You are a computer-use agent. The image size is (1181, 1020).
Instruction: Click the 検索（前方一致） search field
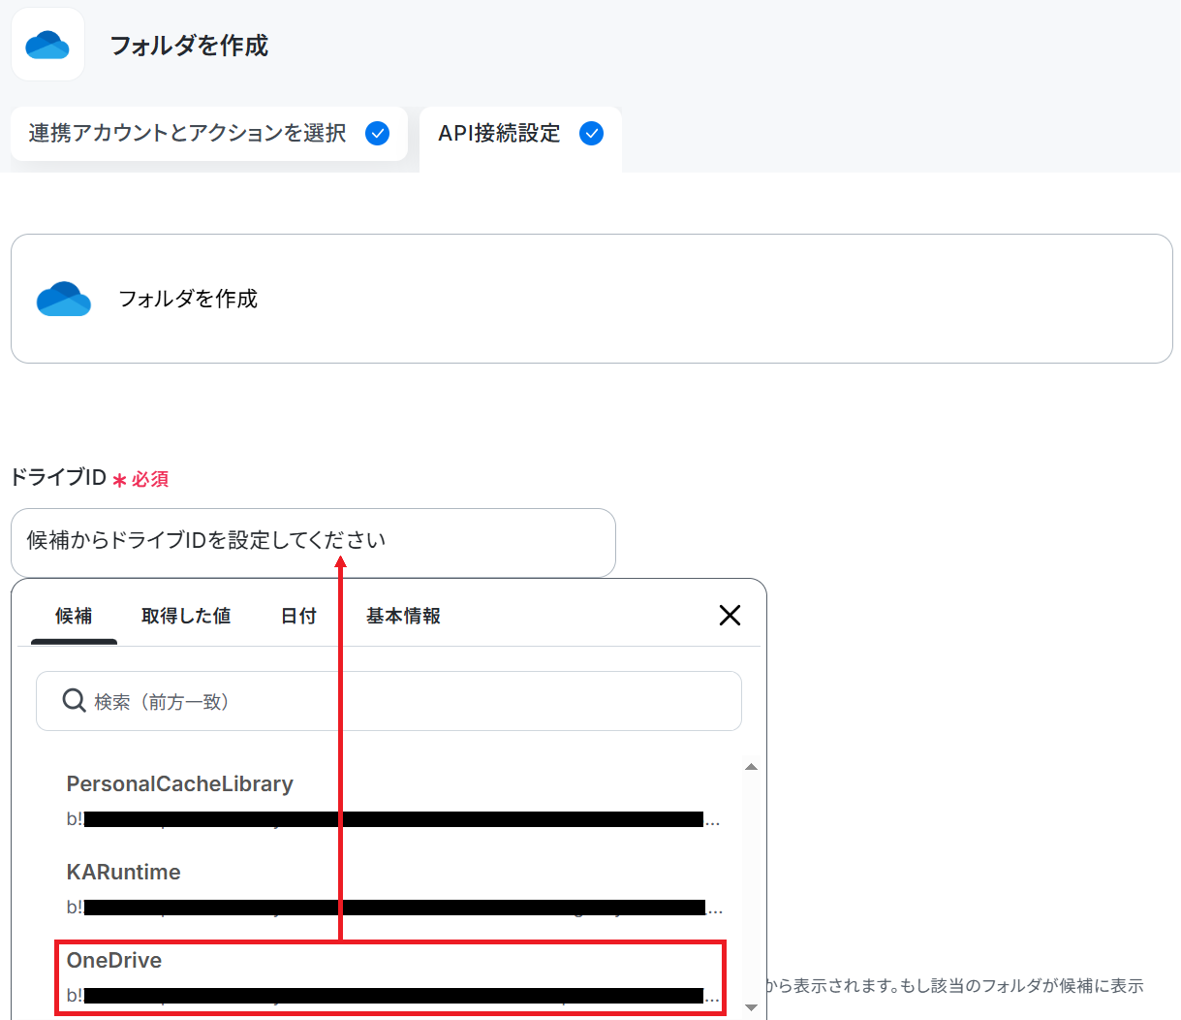(388, 701)
